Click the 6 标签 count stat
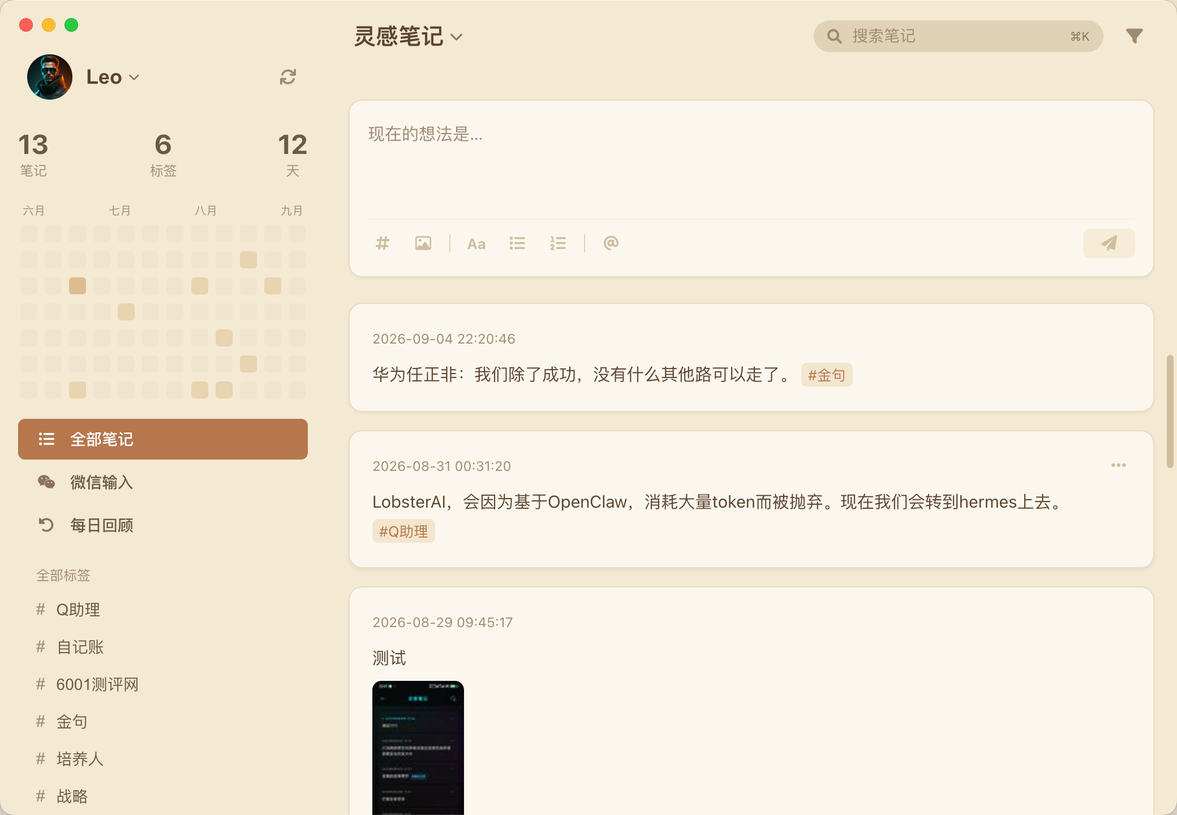The height and width of the screenshot is (815, 1177). click(x=163, y=155)
